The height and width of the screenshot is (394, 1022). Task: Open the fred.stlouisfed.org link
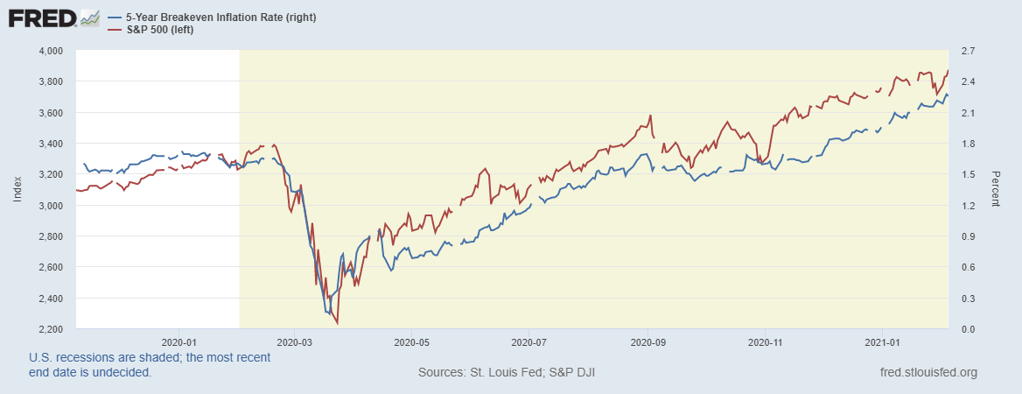point(927,373)
